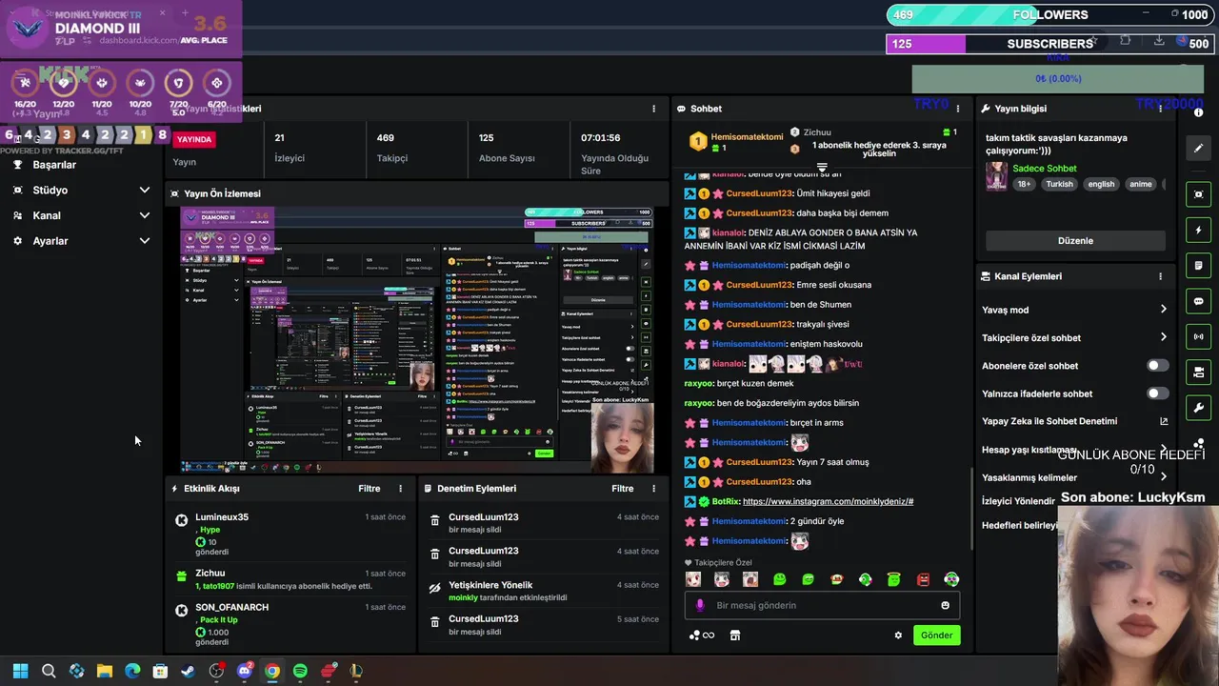Screen dimensions: 1219x686
Task: Click the Followers goal progress bar
Action: point(1049,15)
